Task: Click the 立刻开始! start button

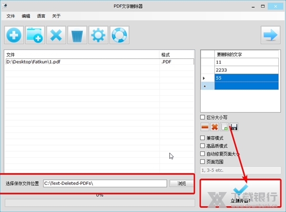Action: coord(240,193)
